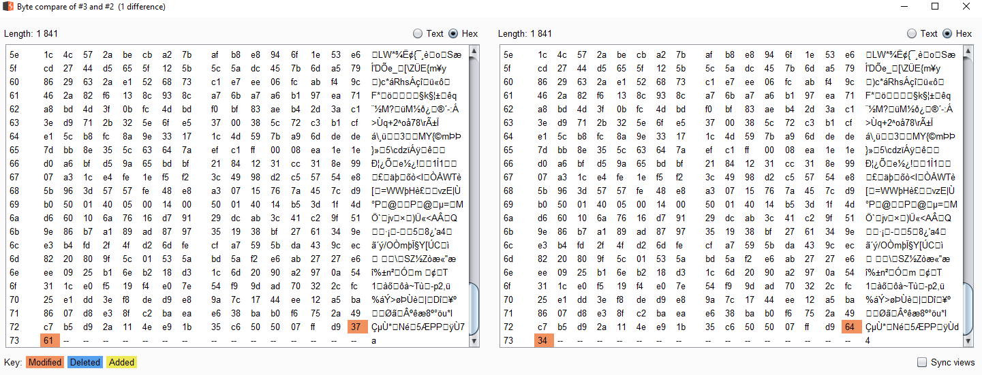The image size is (982, 375).
Task: Select the Hex radio button in right pane
Action: [x=957, y=33]
